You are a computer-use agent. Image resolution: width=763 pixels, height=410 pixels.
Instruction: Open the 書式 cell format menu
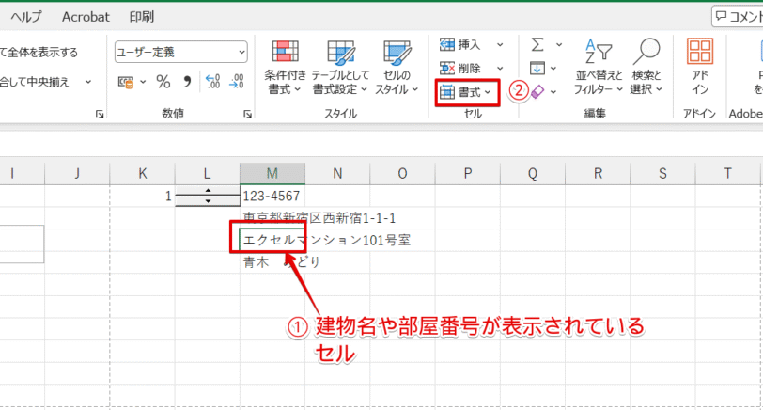coord(467,92)
